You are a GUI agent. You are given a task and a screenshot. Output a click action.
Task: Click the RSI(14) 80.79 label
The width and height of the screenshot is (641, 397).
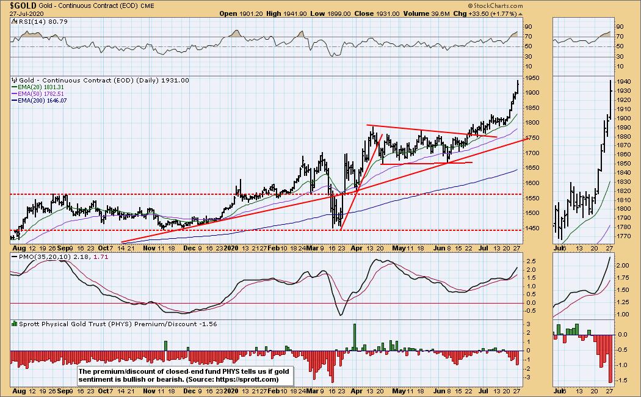[43, 21]
